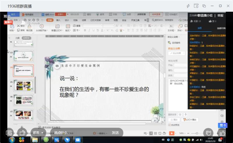
Task: Toggle underline formatting
Action: [94, 30]
